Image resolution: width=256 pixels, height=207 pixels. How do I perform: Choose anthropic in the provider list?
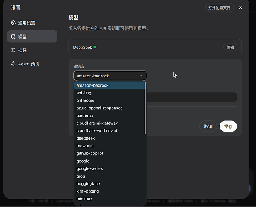click(110, 101)
